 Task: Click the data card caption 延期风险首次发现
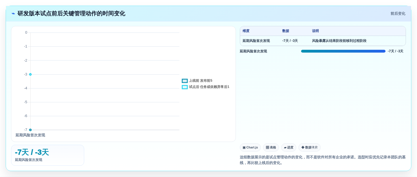29,160
